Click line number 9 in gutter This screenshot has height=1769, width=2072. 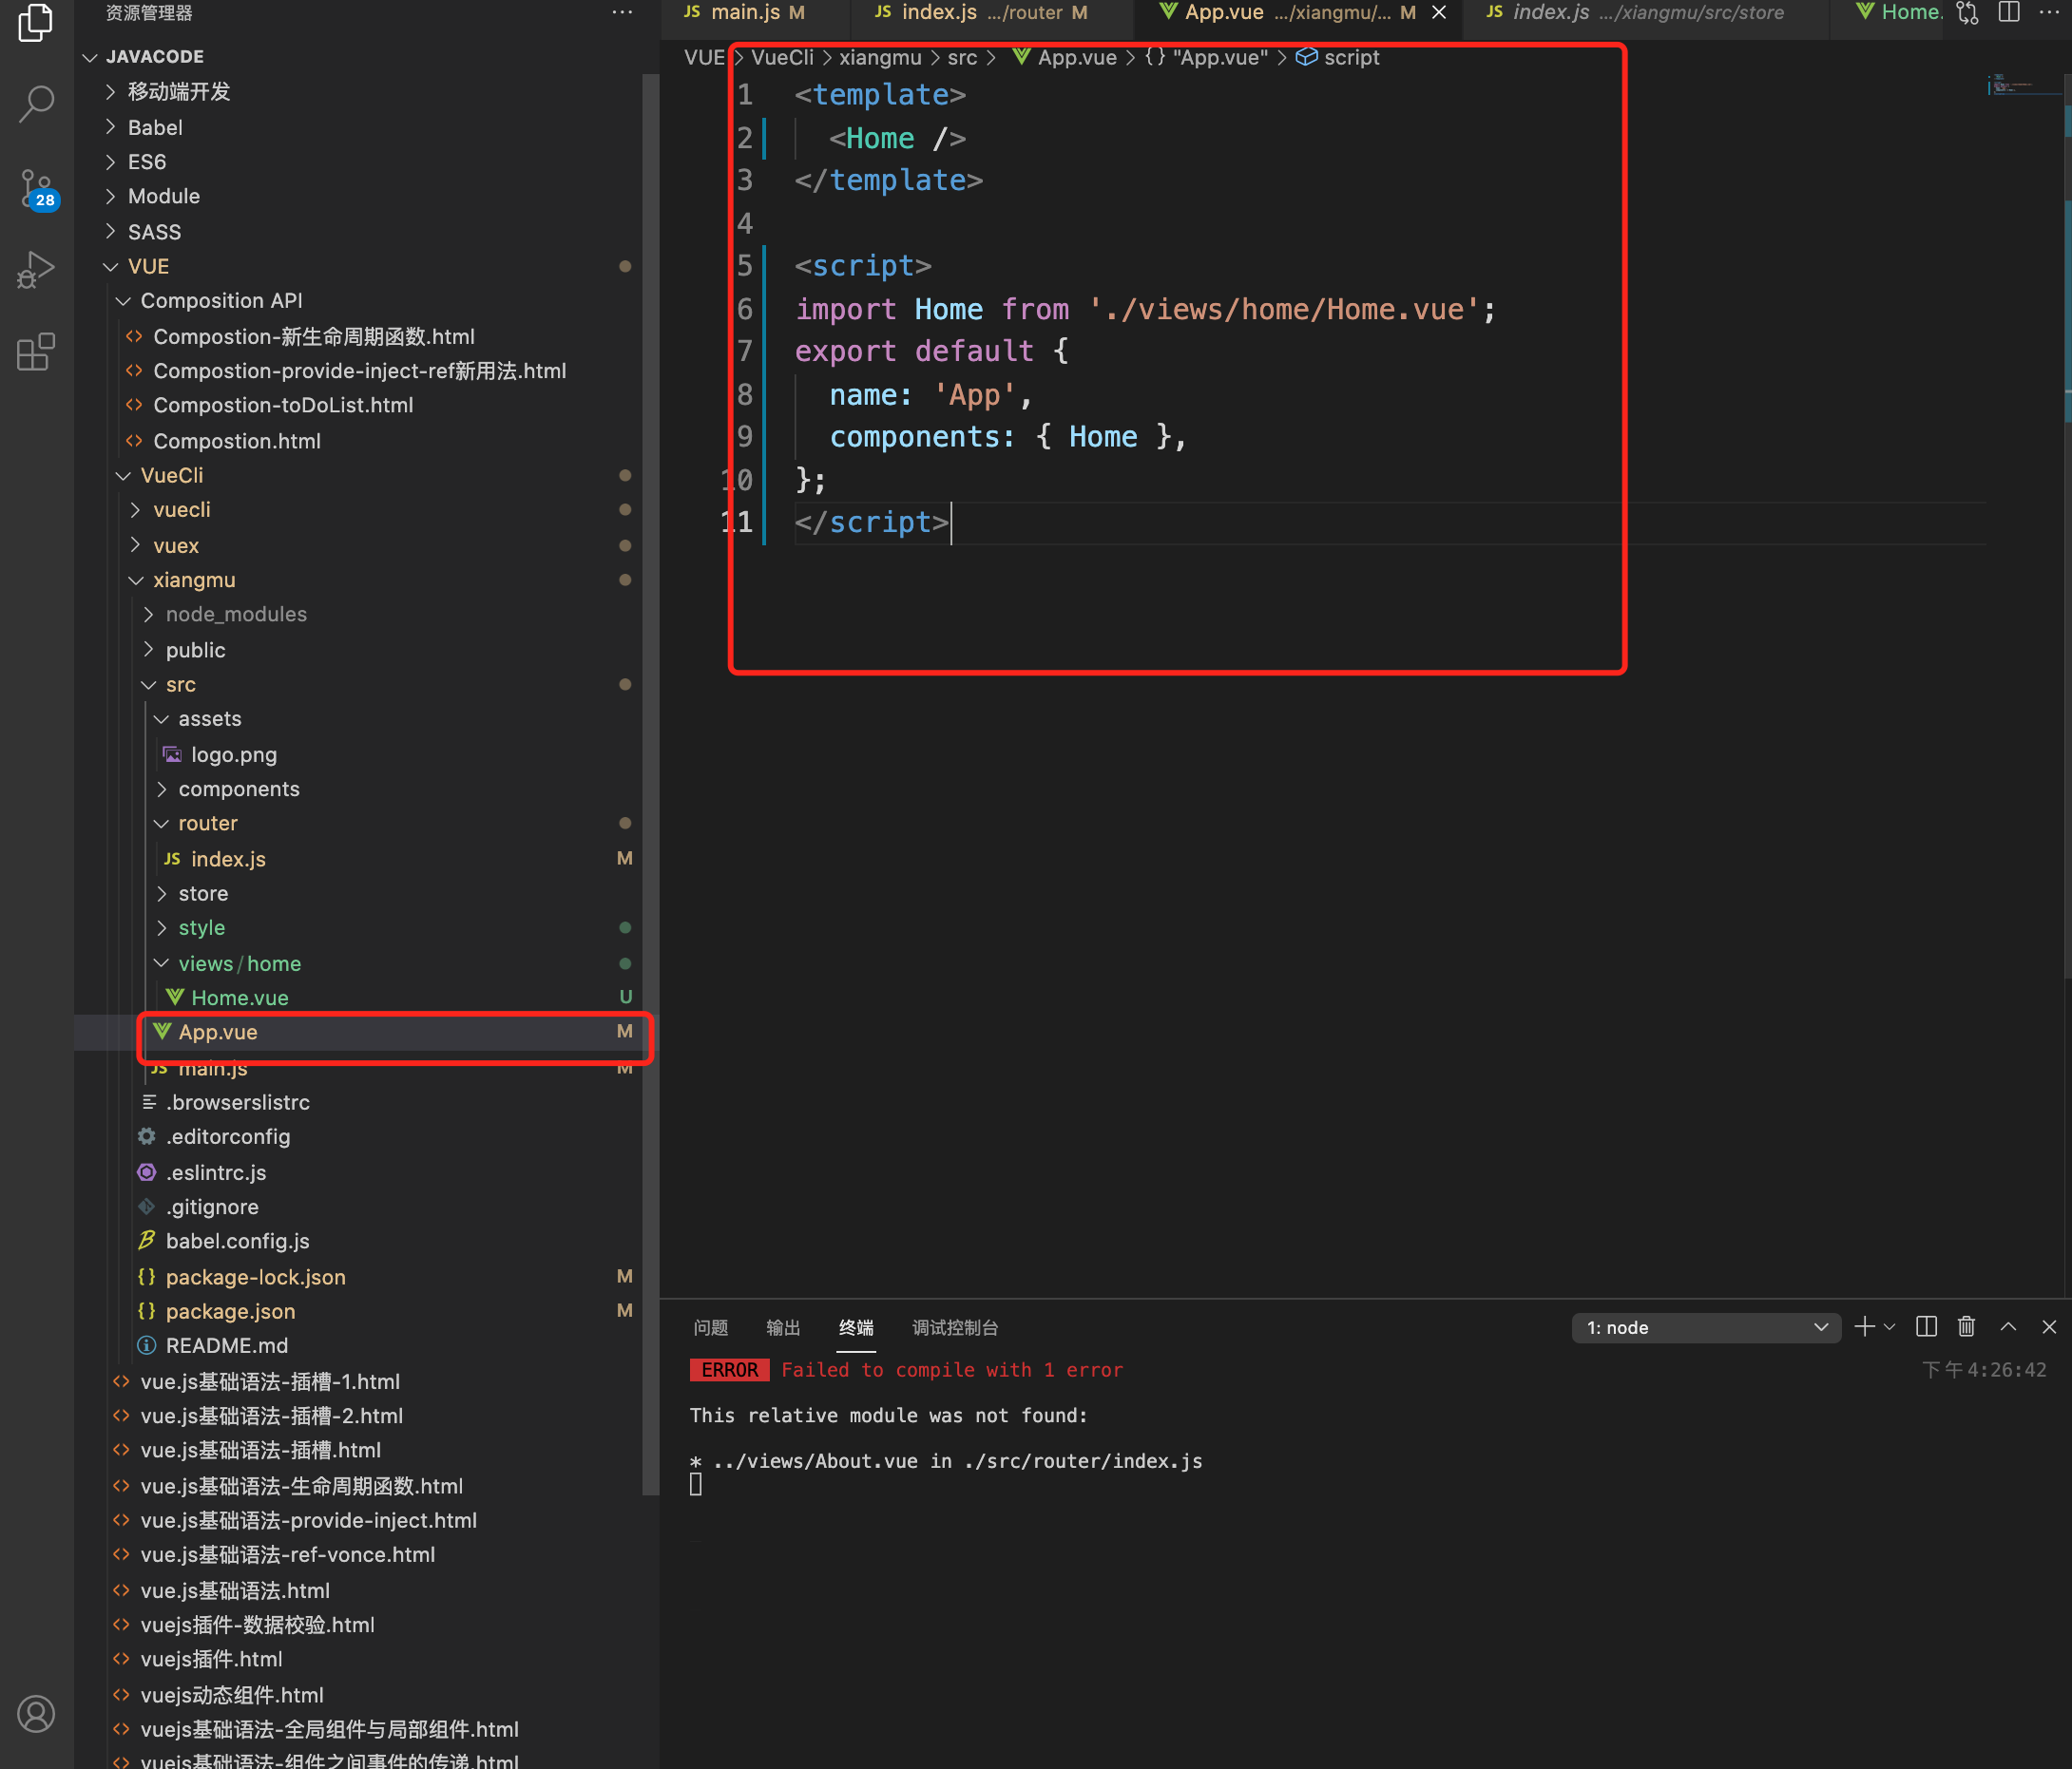click(x=745, y=437)
